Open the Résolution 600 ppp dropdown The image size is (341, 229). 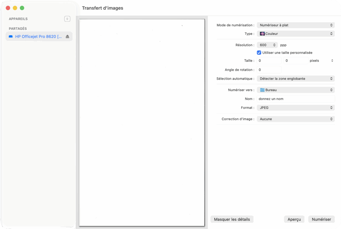(x=267, y=45)
